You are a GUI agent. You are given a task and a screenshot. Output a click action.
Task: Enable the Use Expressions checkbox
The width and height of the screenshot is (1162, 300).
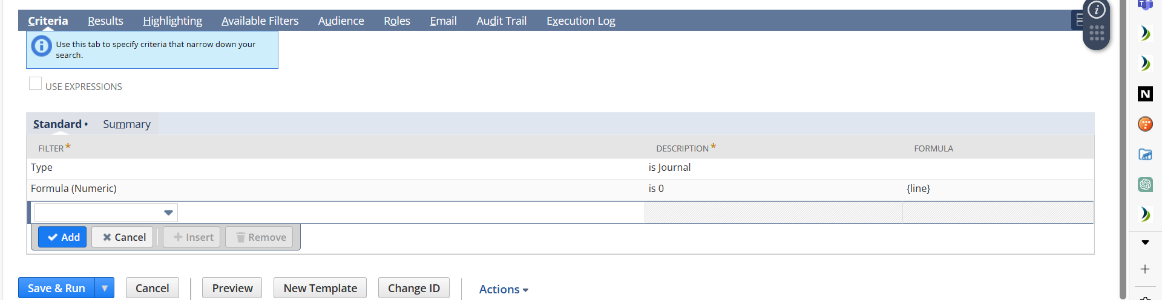(x=36, y=84)
